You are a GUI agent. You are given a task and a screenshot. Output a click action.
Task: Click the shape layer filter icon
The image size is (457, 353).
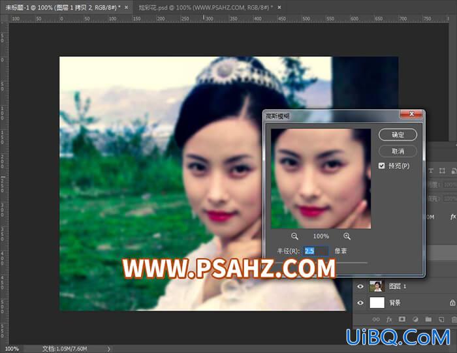tap(442, 171)
